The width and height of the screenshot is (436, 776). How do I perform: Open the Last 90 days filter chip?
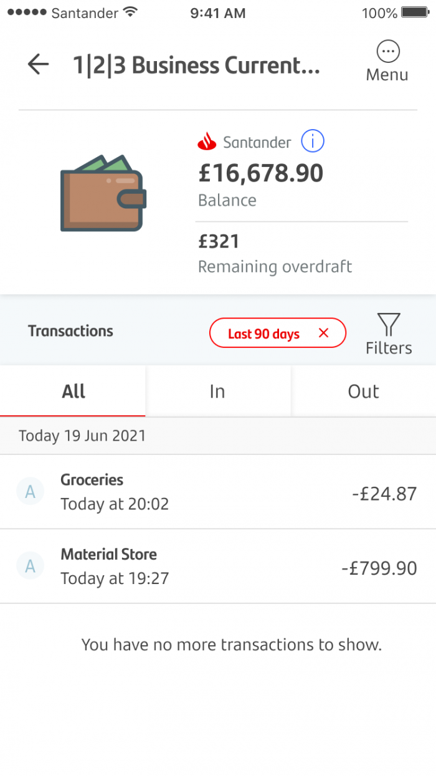(x=265, y=333)
